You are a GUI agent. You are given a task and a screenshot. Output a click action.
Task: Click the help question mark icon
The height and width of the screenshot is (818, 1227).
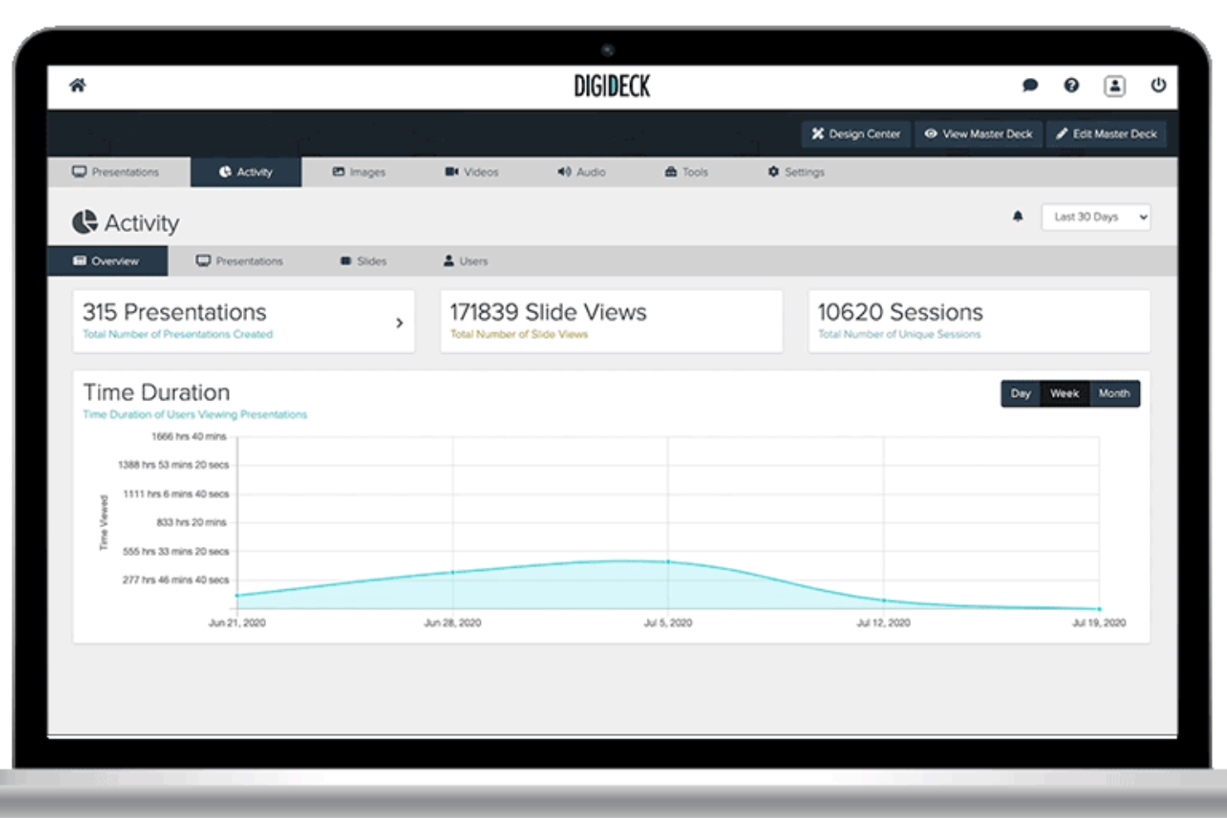[x=1072, y=85]
